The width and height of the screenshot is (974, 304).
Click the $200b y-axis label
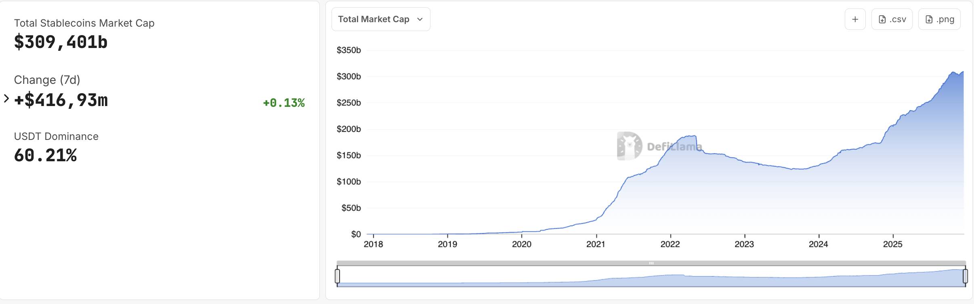(349, 129)
